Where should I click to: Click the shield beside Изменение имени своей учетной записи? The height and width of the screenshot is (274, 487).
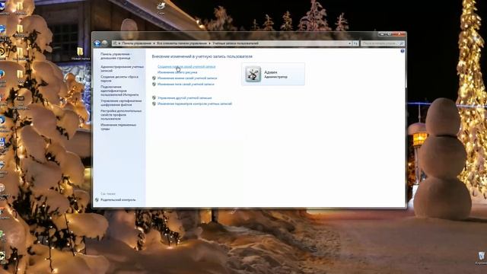pos(154,78)
